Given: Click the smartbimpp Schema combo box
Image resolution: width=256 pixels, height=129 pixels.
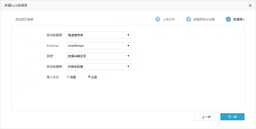Looking at the screenshot, I should click(99, 46).
